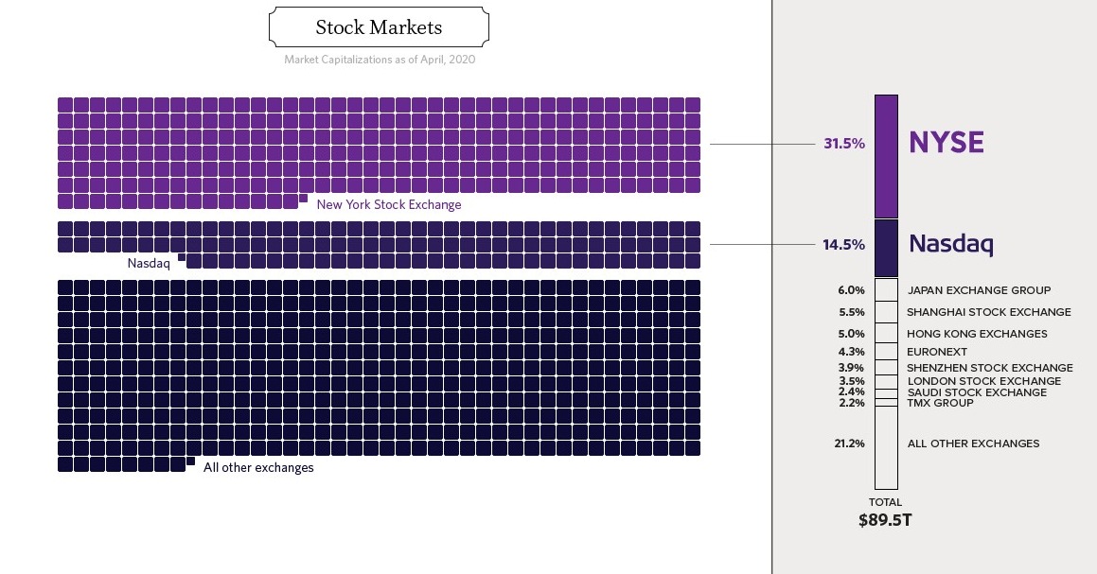The height and width of the screenshot is (574, 1097).
Task: Click SAUDI STOCK EXCHANGE label
Action: click(977, 392)
